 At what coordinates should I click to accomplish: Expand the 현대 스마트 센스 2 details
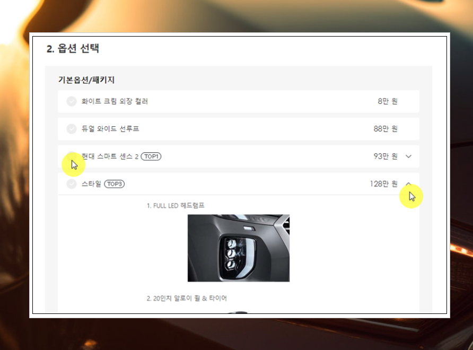pos(408,156)
